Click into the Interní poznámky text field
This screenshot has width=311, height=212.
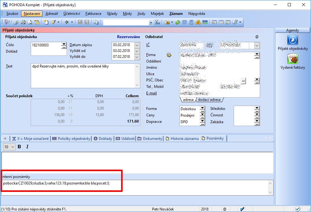[135, 188]
